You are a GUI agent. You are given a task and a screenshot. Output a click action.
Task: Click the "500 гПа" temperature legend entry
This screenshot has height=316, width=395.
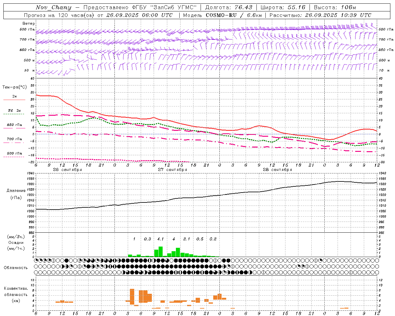click(x=15, y=153)
